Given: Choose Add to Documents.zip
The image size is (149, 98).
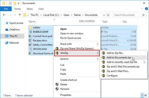Looking at the screenshot, I should pyautogui.click(x=123, y=58).
